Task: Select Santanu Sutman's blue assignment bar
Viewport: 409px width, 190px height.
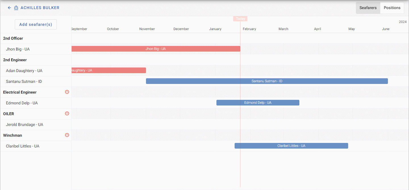Action: pyautogui.click(x=267, y=81)
